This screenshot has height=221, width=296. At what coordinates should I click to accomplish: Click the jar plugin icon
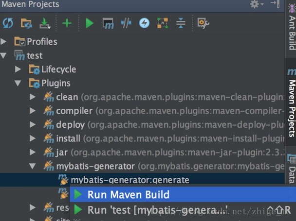pos(49,152)
